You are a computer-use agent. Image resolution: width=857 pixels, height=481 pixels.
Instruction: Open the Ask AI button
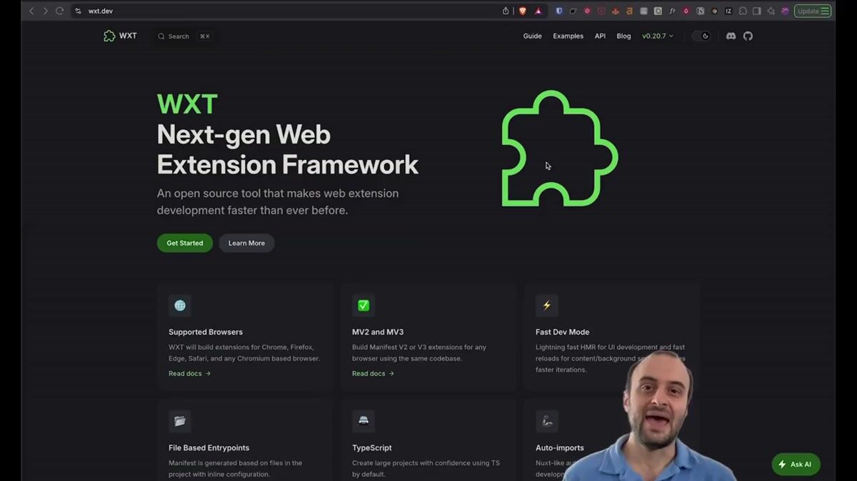coord(796,464)
